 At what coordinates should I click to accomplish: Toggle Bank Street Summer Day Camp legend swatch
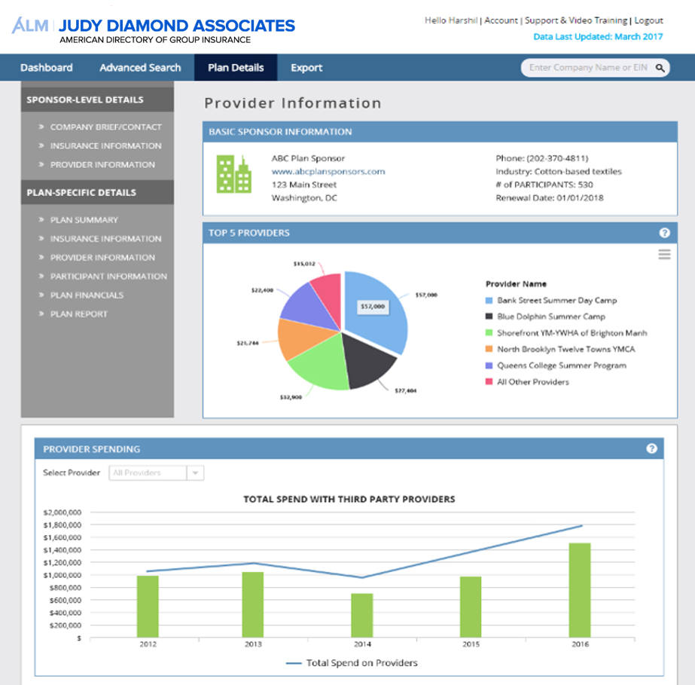[x=489, y=301]
